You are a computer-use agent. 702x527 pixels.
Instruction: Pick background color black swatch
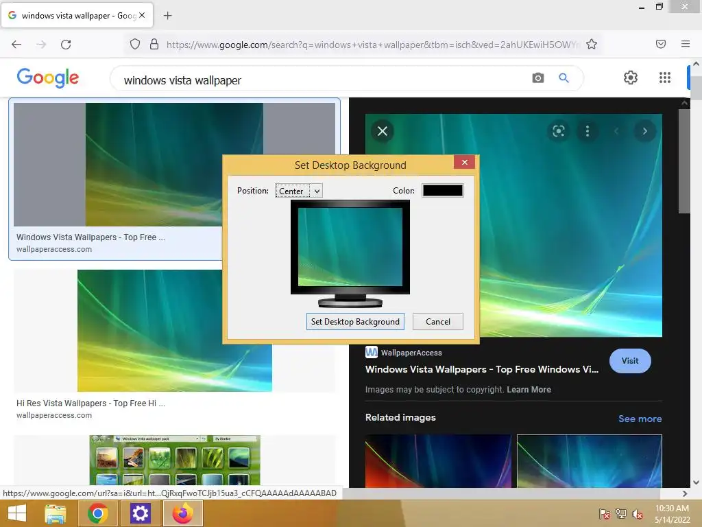point(442,191)
